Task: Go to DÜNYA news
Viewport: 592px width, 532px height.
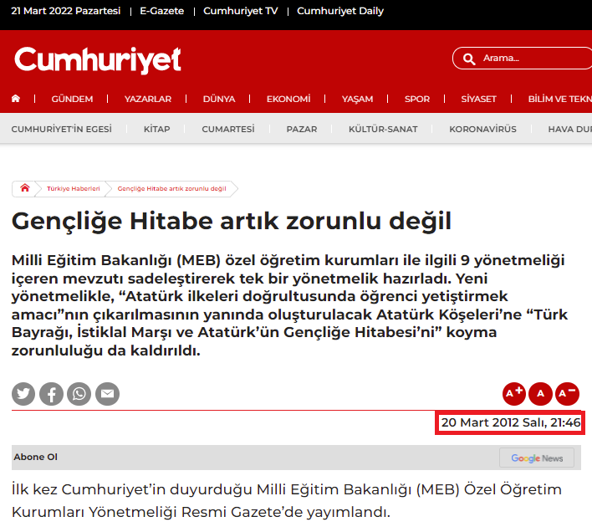Action: [x=219, y=99]
